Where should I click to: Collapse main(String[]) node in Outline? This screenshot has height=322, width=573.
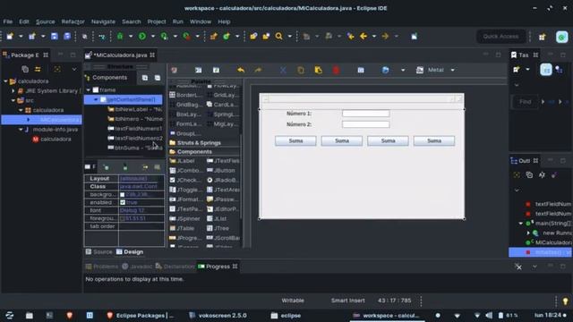(x=521, y=223)
